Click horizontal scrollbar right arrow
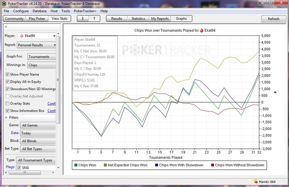The width and height of the screenshot is (289, 187). tap(53, 173)
